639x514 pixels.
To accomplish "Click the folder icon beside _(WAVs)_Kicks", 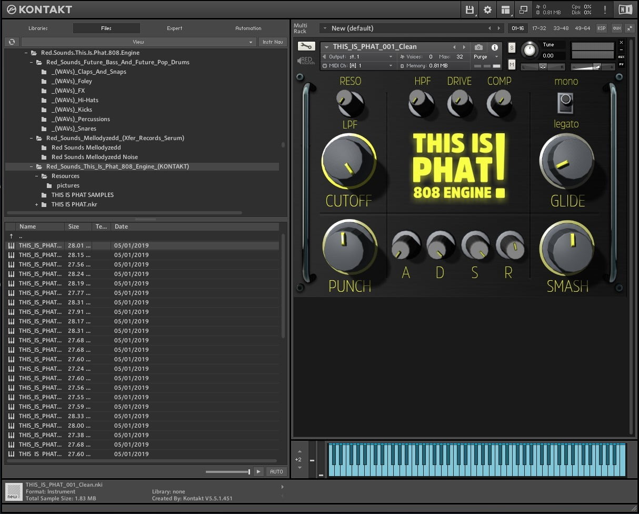I will pyautogui.click(x=44, y=110).
